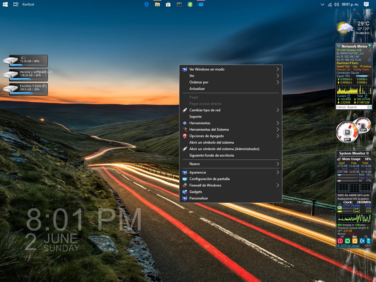The width and height of the screenshot is (376, 282).
Task: Open the Escritos Y Girls F: drive gadget
Action: tap(26, 89)
